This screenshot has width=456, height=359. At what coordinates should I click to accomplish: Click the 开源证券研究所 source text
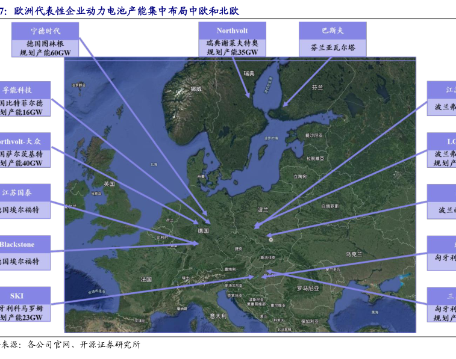(109, 345)
